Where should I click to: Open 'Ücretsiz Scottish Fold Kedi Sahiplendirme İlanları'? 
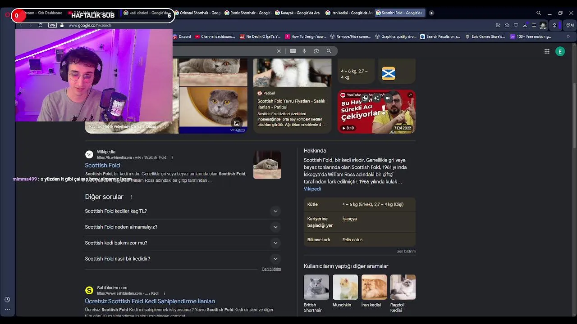(150, 301)
